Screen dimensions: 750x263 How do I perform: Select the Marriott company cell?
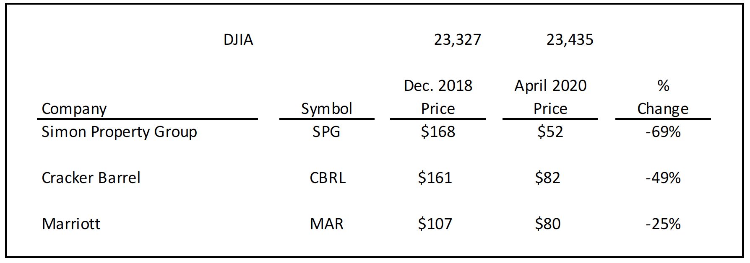click(71, 224)
